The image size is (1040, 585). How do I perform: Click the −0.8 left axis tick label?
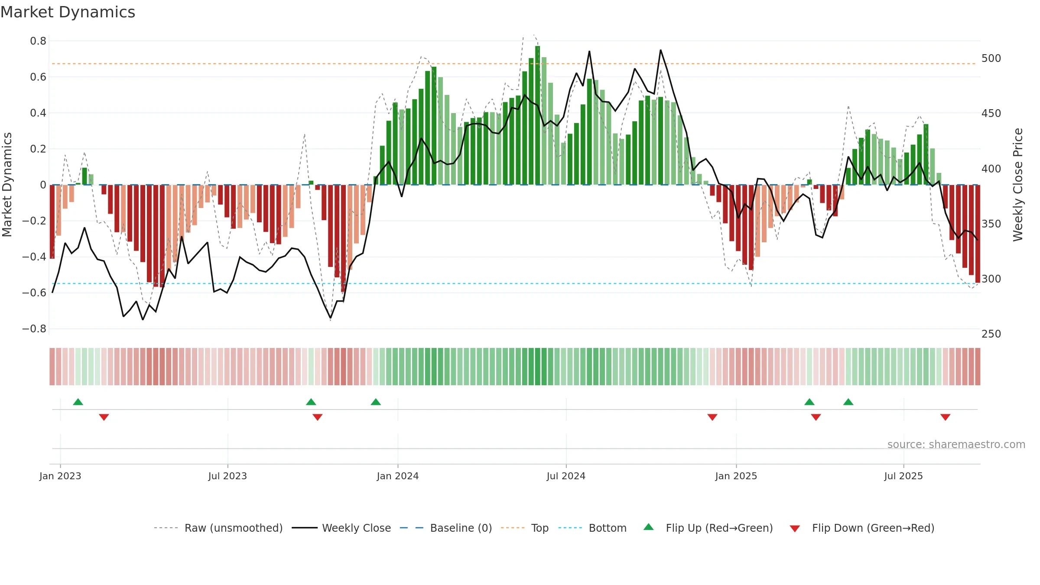[x=34, y=329]
